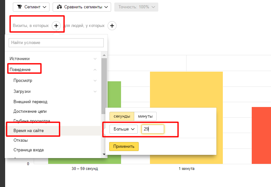Select 'Внешний переход' condition
This screenshot has height=187, width=271.
[x=31, y=102]
